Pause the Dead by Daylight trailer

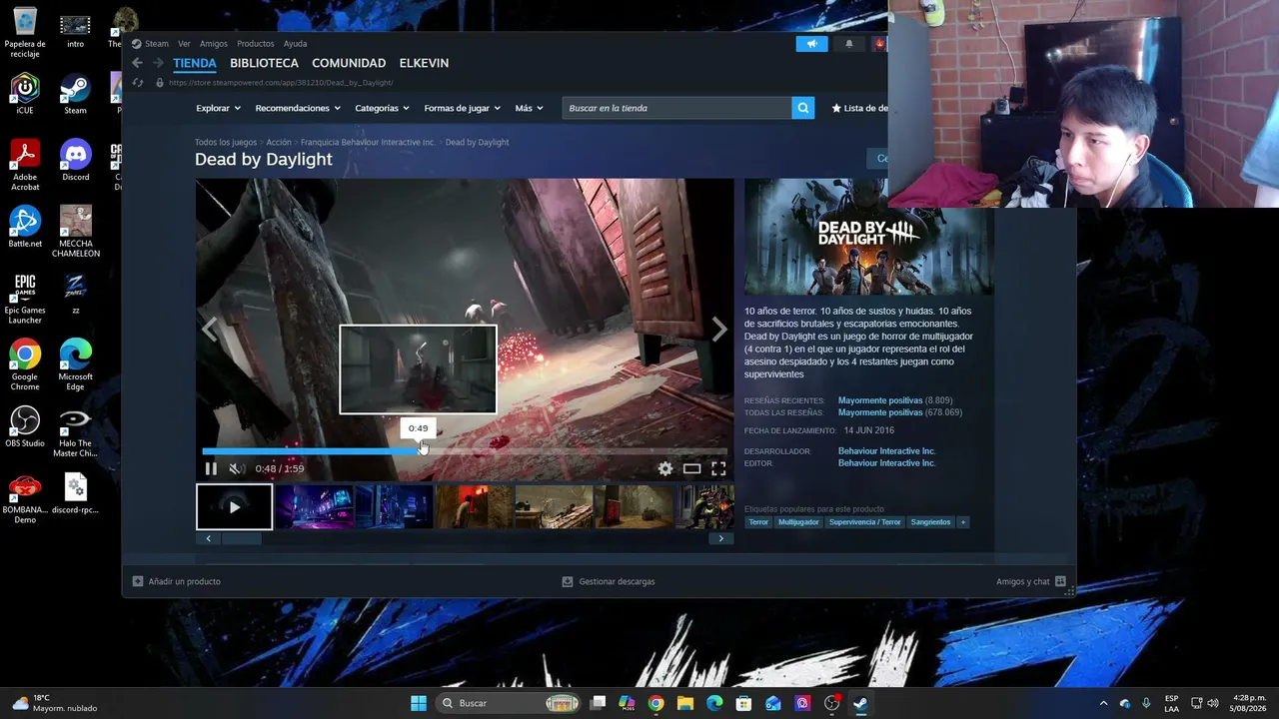(211, 468)
